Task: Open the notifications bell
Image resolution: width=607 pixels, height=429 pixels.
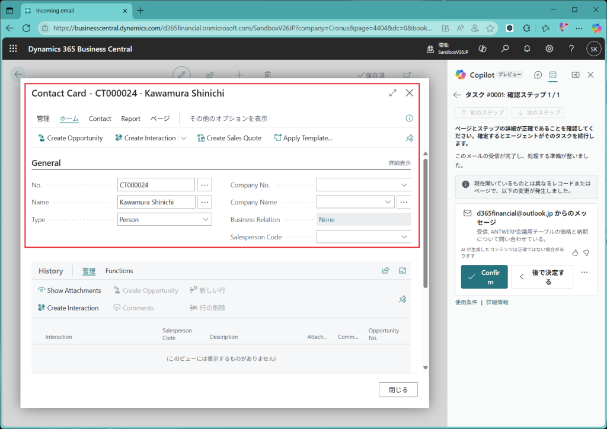Action: point(527,49)
